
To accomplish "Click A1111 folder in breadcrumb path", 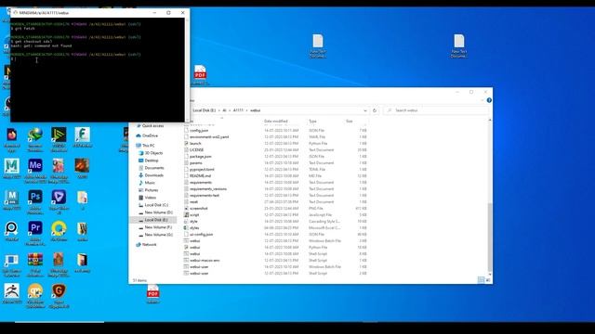I will click(x=238, y=110).
